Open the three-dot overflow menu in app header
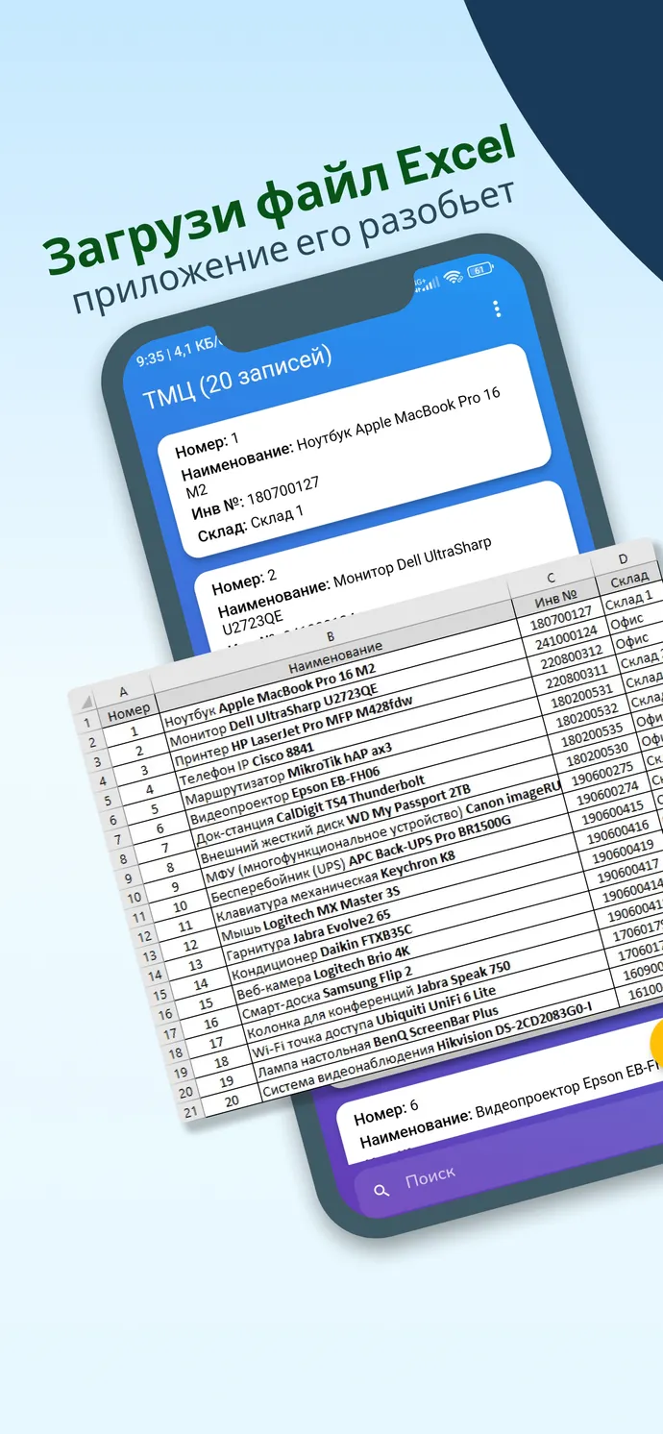This screenshot has width=663, height=1434. pyautogui.click(x=496, y=309)
